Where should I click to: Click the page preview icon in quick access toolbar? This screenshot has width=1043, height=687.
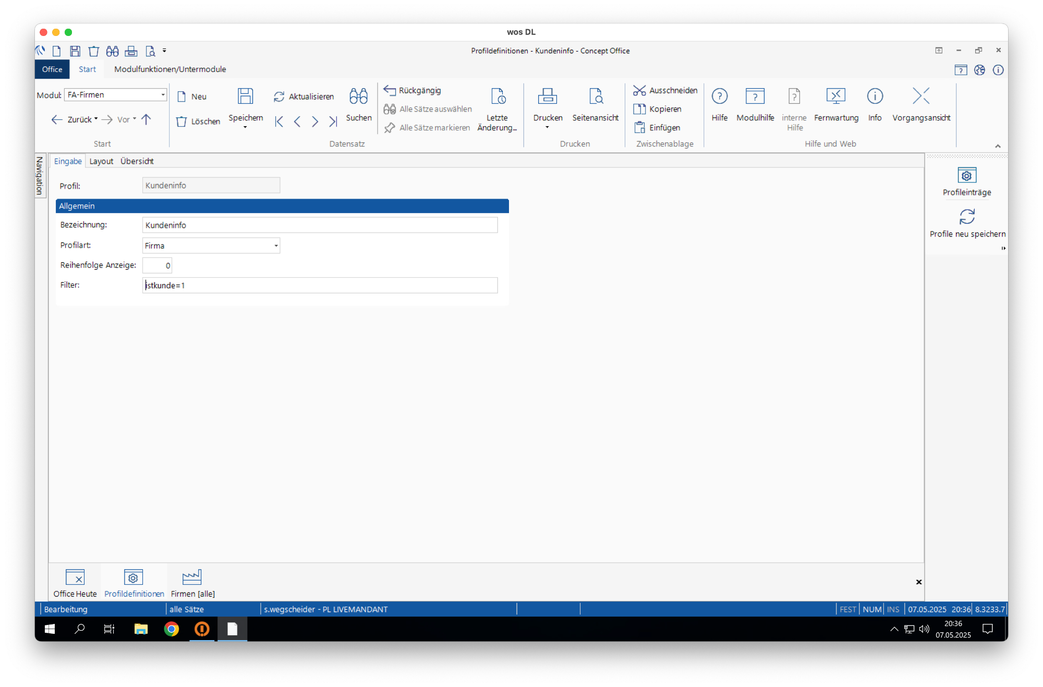(150, 51)
